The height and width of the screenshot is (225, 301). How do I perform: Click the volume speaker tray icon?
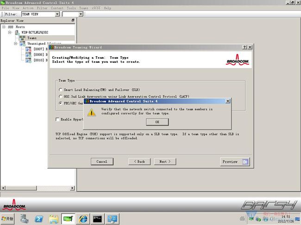(271, 219)
